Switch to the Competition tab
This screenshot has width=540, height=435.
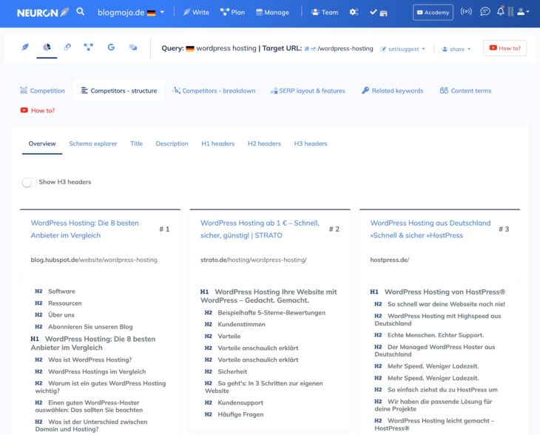(42, 90)
